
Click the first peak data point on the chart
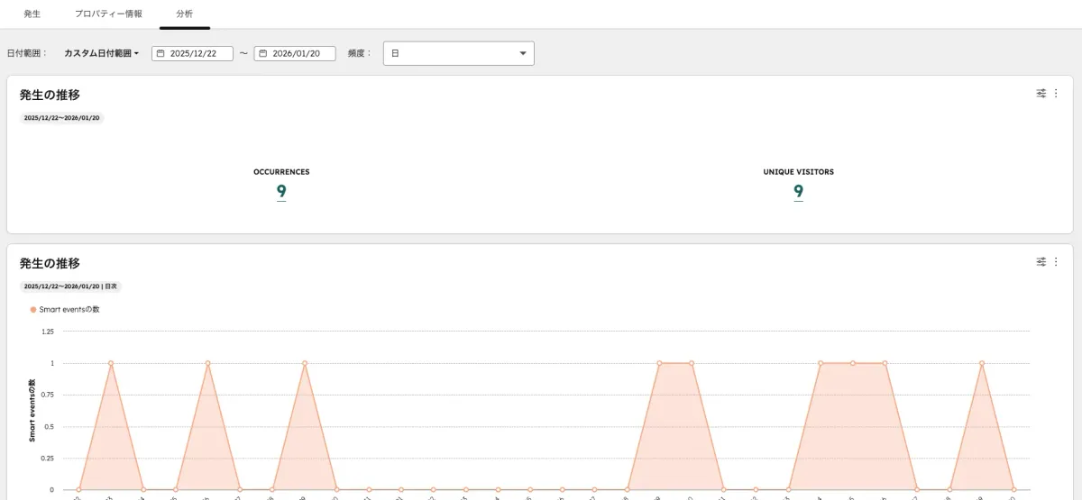tap(111, 363)
